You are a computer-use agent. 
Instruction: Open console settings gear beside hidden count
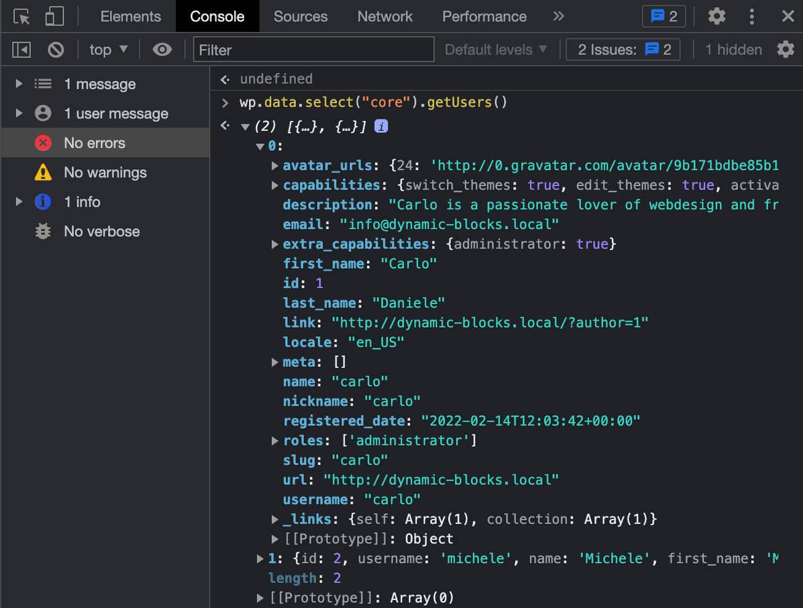785,49
